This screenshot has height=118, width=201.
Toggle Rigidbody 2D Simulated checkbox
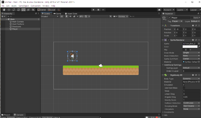coord(184,85)
